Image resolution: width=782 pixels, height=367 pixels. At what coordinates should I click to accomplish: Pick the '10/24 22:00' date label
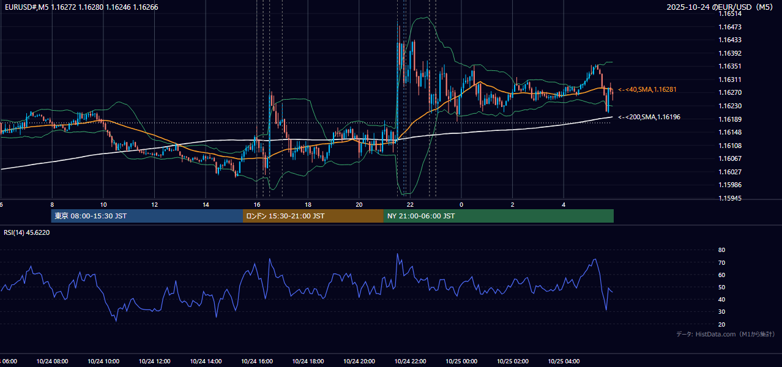point(411,361)
